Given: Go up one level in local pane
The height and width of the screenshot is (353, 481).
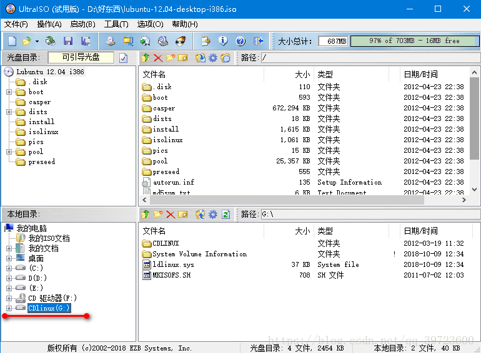Looking at the screenshot, I should click(146, 215).
